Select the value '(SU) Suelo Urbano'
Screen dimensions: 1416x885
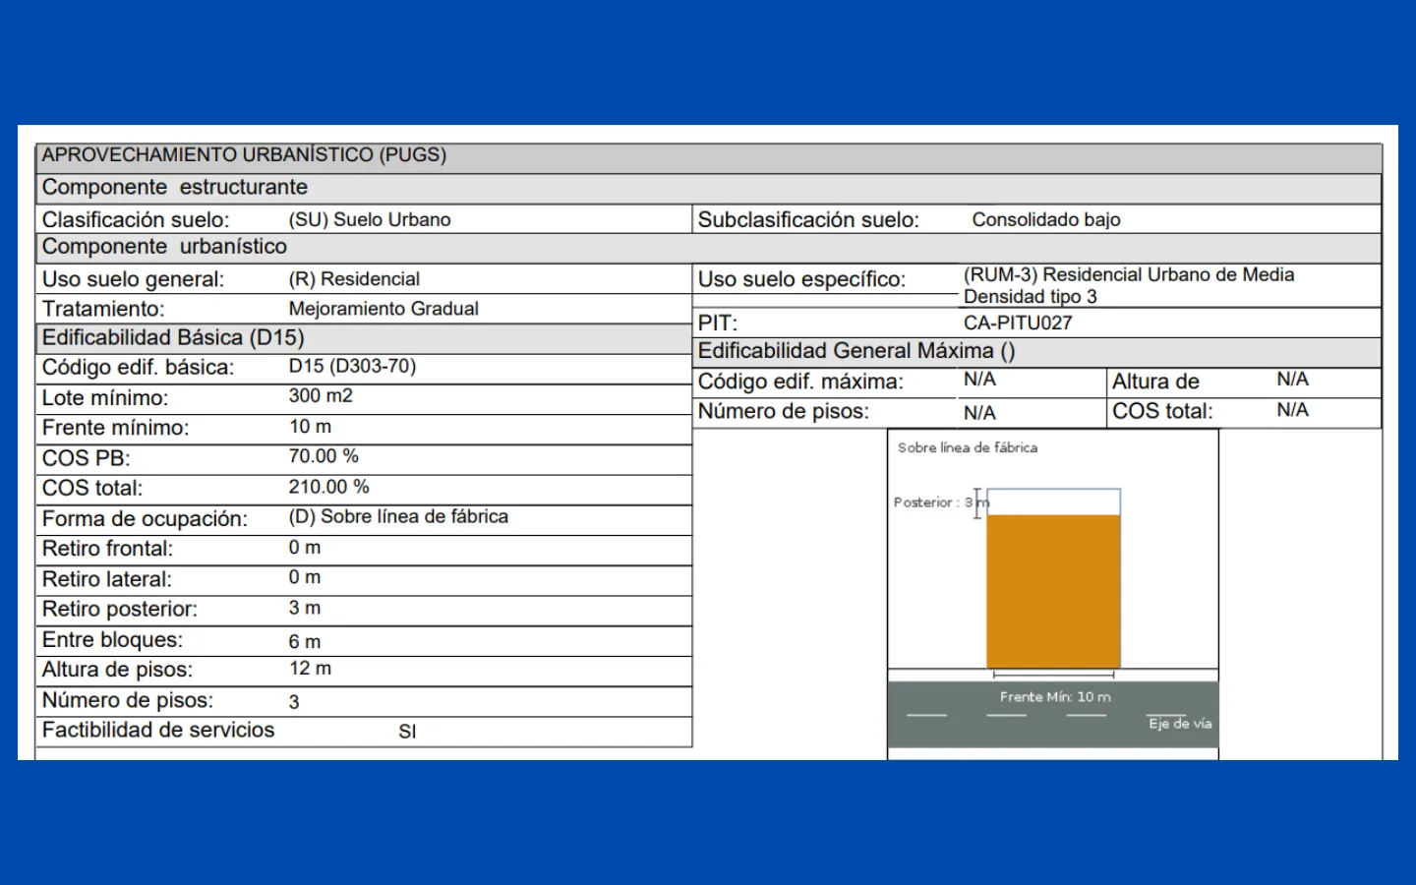pos(370,219)
